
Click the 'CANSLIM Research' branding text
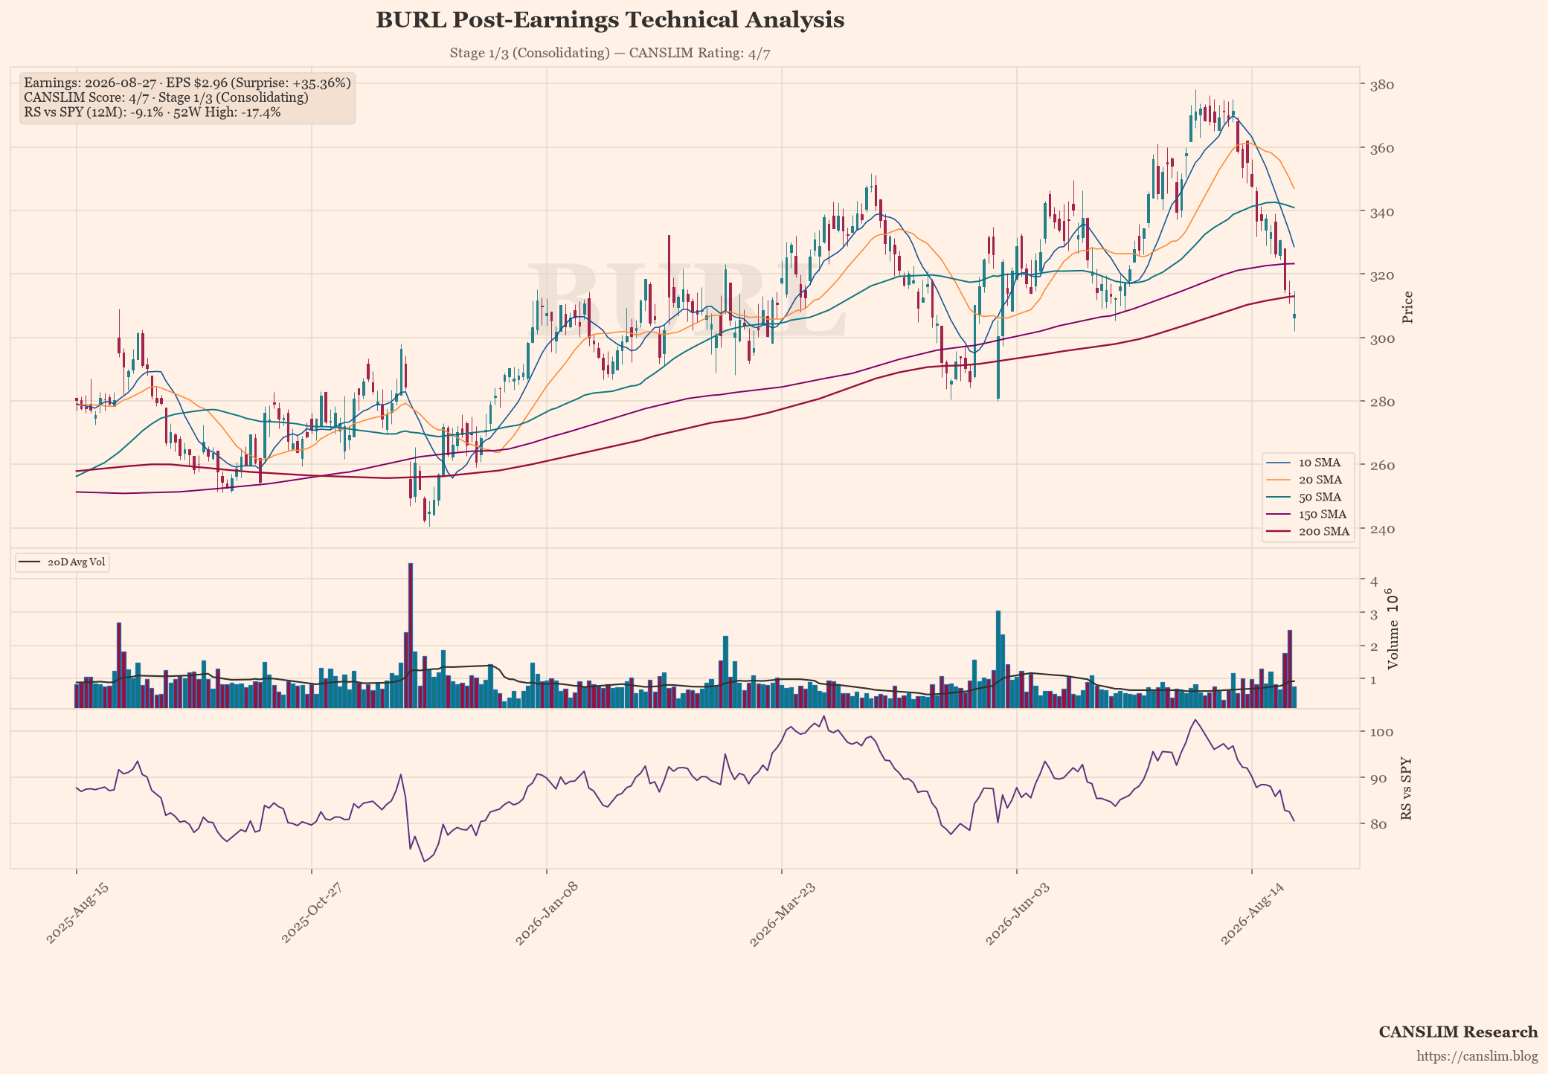pyautogui.click(x=1458, y=1032)
